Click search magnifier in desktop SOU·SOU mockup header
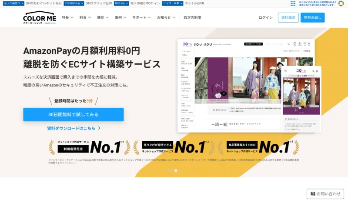Screen dimensions: 348x203 288,44
